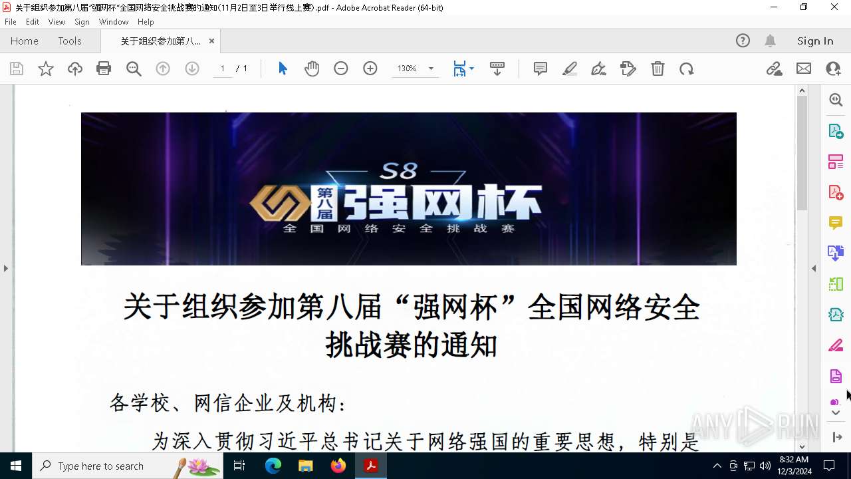Image resolution: width=851 pixels, height=479 pixels.
Task: Collapse the right tools pane arrow
Action: point(814,268)
